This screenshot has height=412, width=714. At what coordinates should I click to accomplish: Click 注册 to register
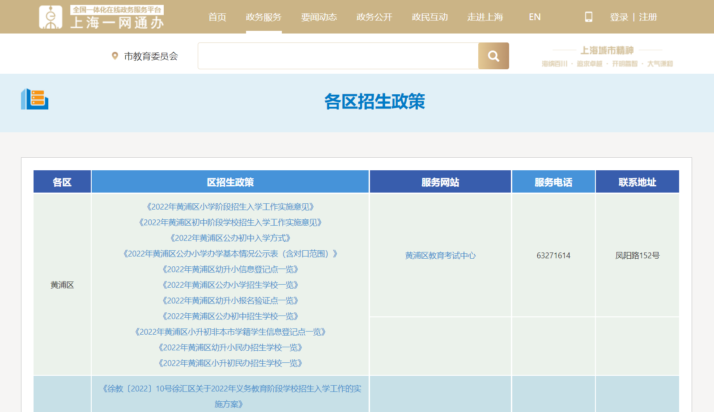click(648, 17)
